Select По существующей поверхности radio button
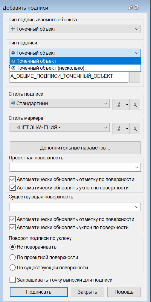 (13, 267)
